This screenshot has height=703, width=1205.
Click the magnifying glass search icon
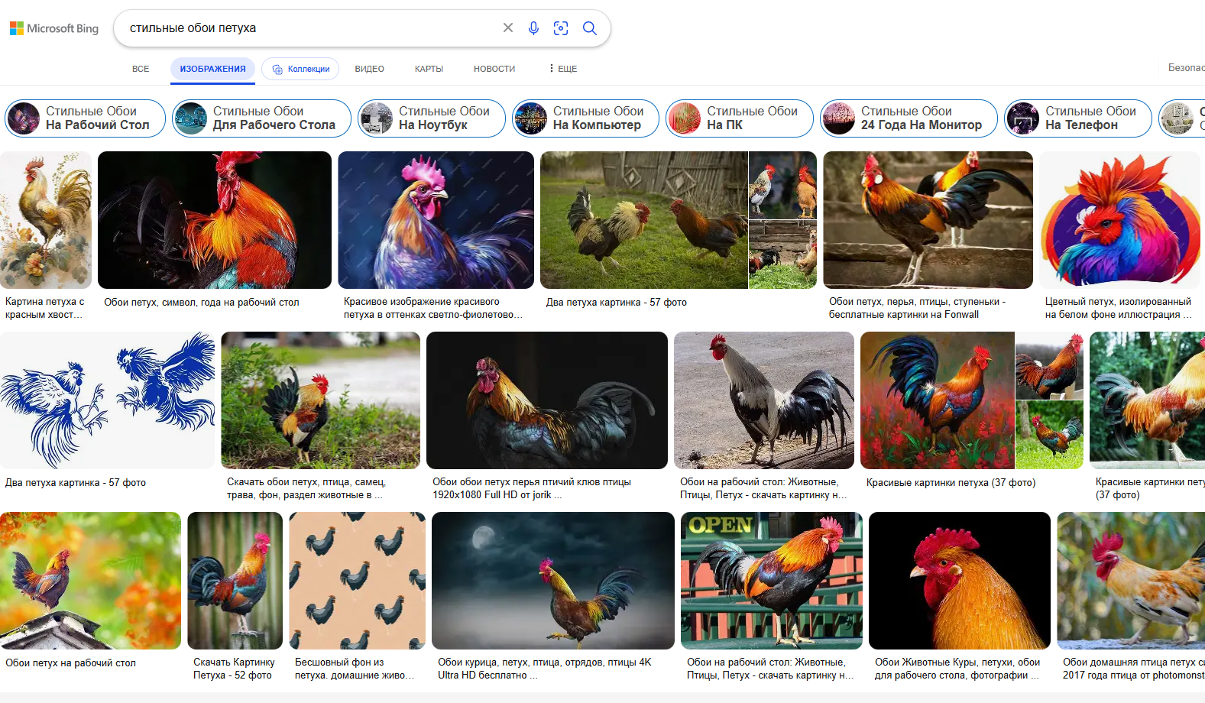click(589, 28)
